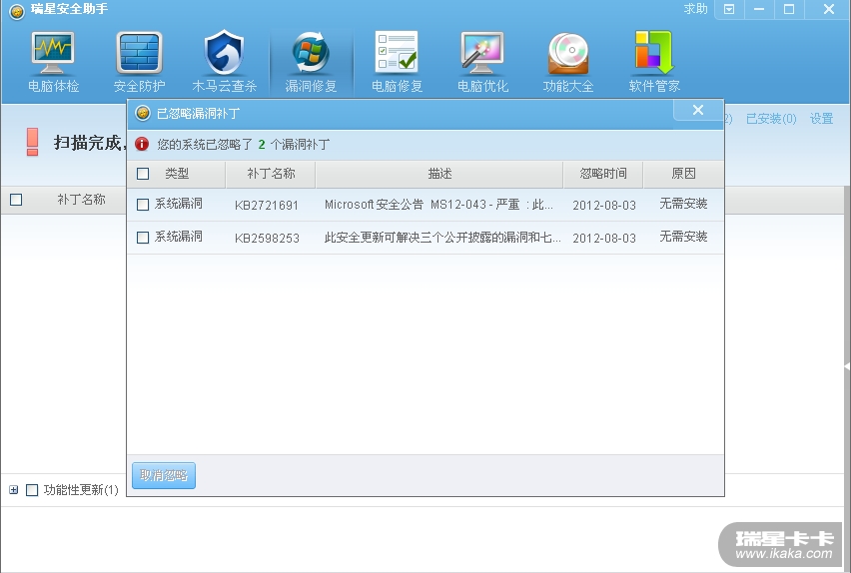851x573 pixels.
Task: Click the 瑞星安全助手 logo in the title bar
Action: click(x=17, y=11)
